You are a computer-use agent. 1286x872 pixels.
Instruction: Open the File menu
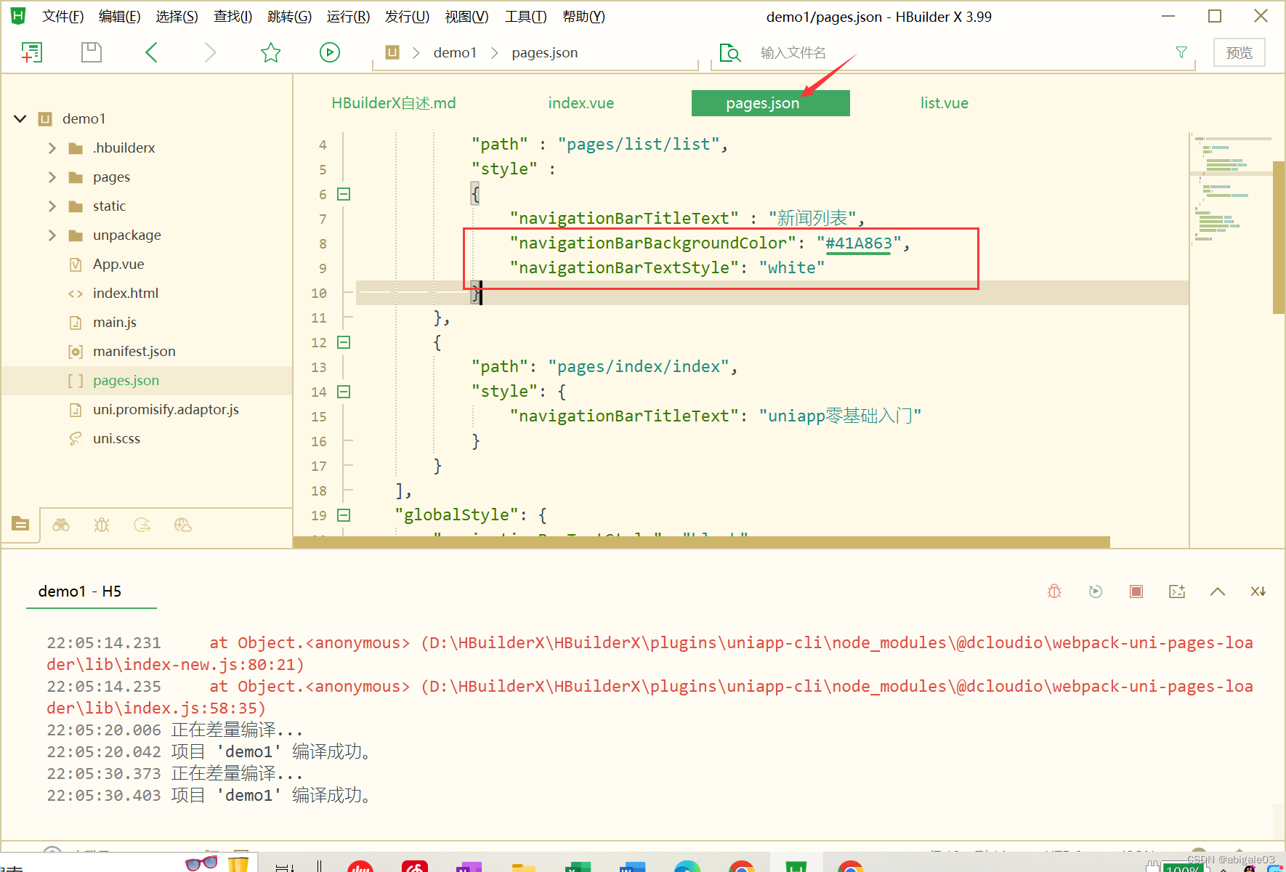(62, 17)
